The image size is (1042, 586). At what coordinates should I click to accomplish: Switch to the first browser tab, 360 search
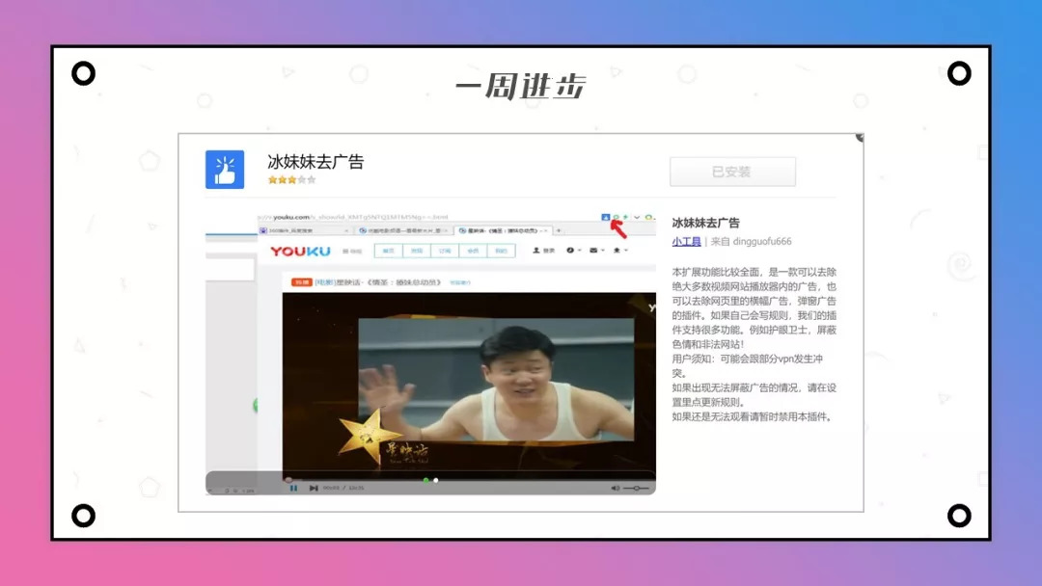[x=304, y=230]
